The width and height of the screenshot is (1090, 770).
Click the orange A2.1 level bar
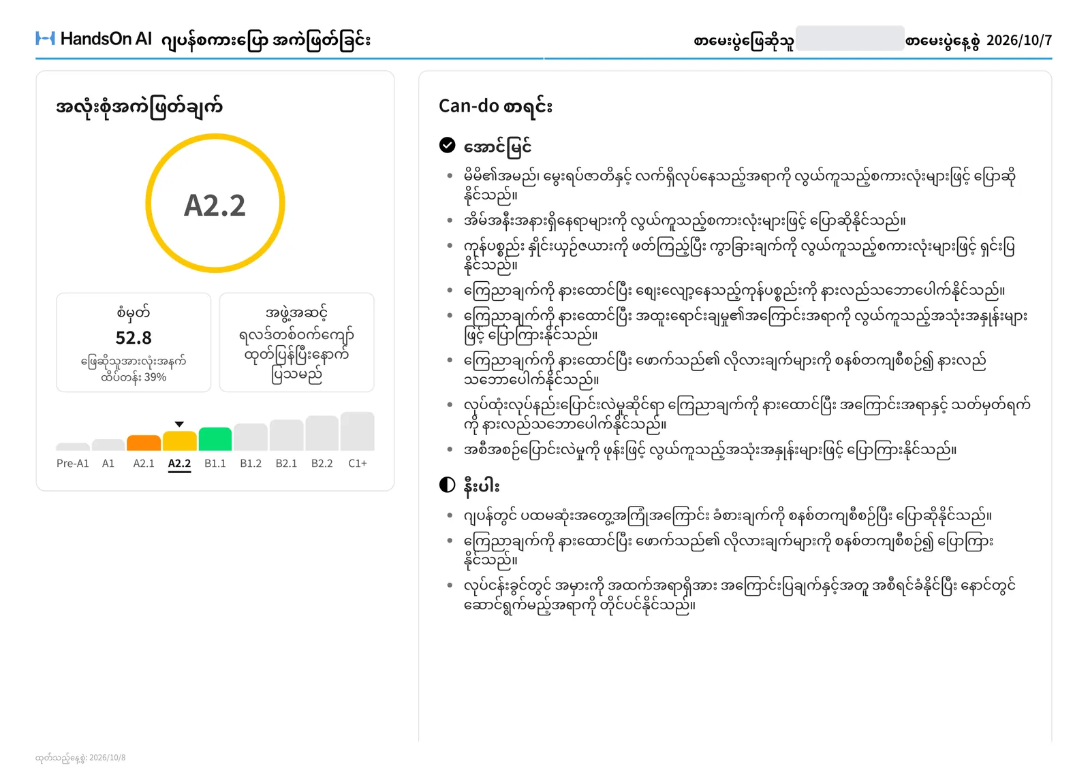pos(144,443)
